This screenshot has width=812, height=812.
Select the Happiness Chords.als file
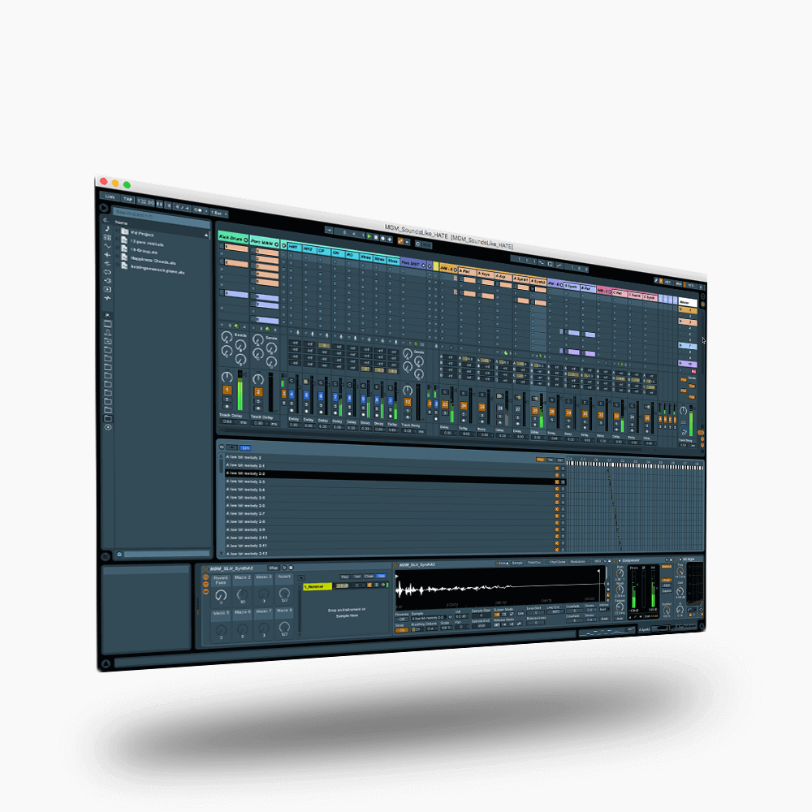(153, 261)
